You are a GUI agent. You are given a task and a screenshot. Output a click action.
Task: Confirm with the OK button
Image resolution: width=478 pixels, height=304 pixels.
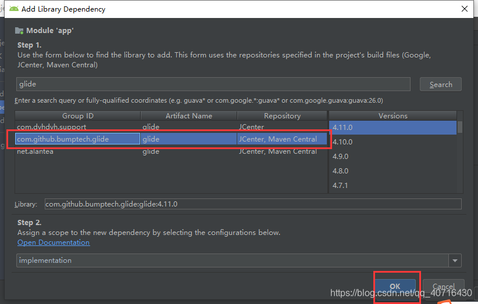(395, 287)
